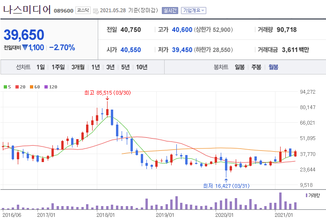Click the 94,272 y-axis price label

click(307, 92)
